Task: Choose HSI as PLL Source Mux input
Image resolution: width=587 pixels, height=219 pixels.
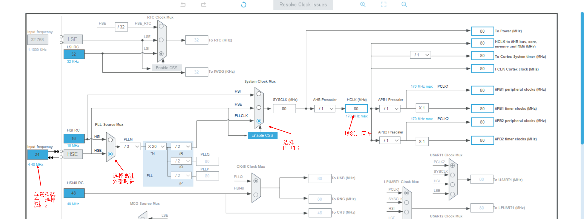Action: (x=110, y=140)
